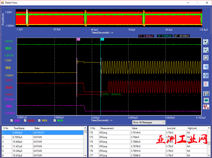
Task: Select the row with timestamp 11.421µS
Action: [x=43, y=146]
